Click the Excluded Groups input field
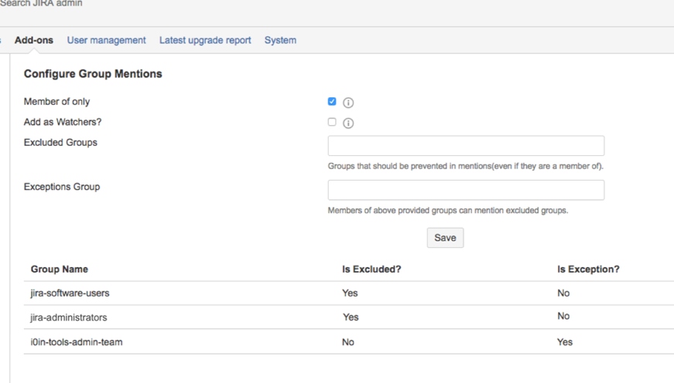This screenshot has width=674, height=383. pos(466,146)
